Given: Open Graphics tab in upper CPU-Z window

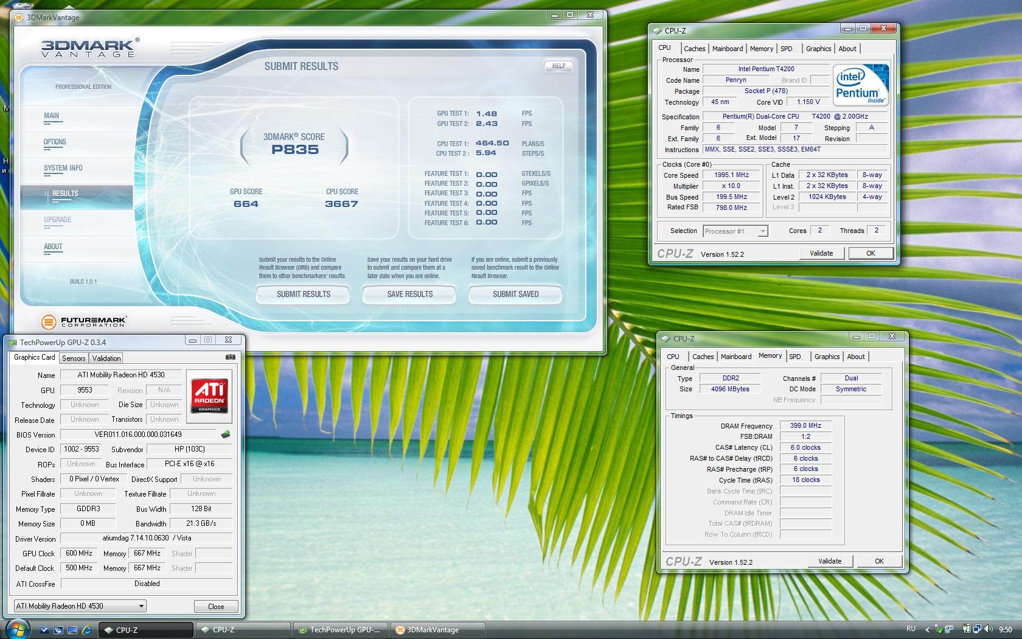Looking at the screenshot, I should coord(818,49).
